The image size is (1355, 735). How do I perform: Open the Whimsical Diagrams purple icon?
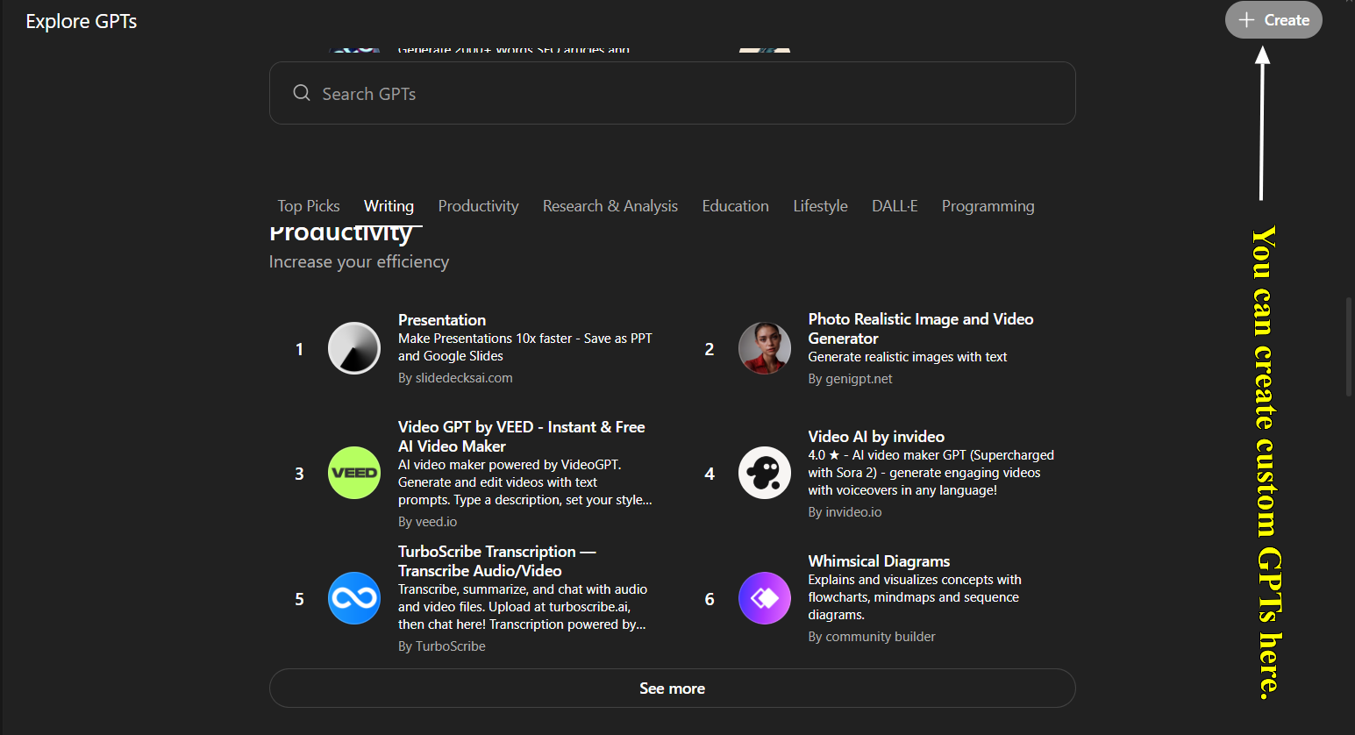(x=764, y=598)
